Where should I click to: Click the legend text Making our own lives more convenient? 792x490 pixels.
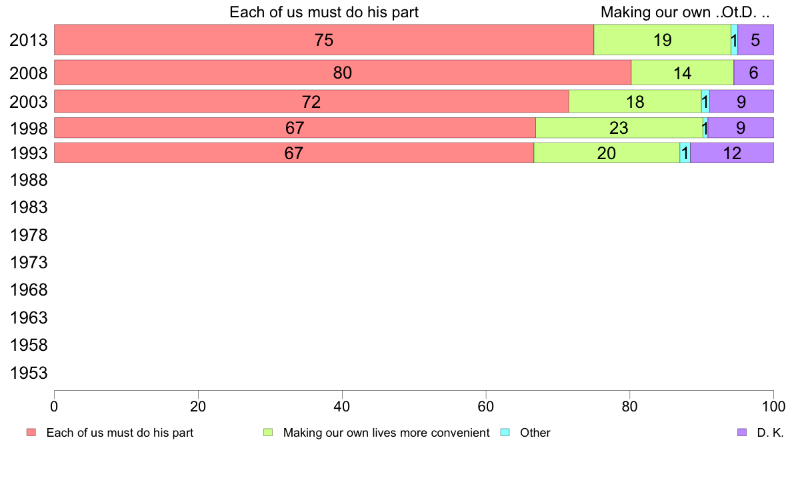pyautogui.click(x=387, y=433)
